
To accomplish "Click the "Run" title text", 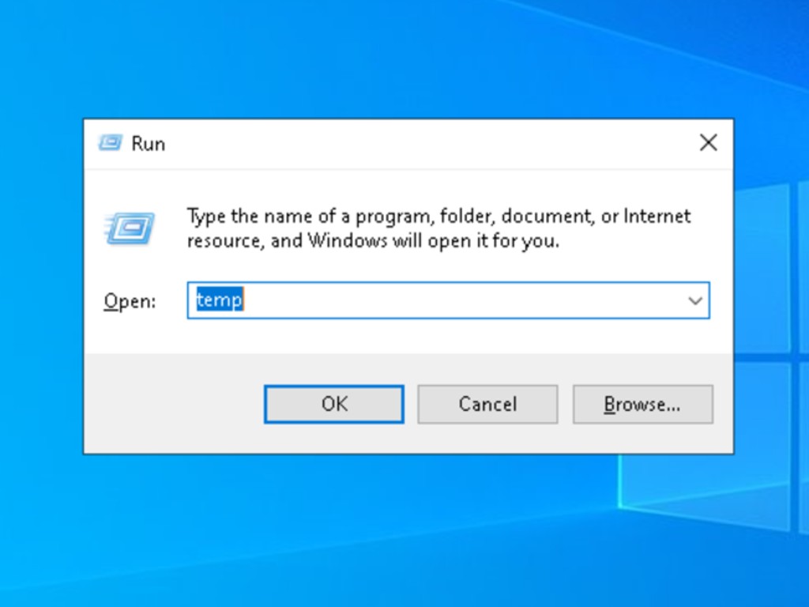I will [x=149, y=144].
